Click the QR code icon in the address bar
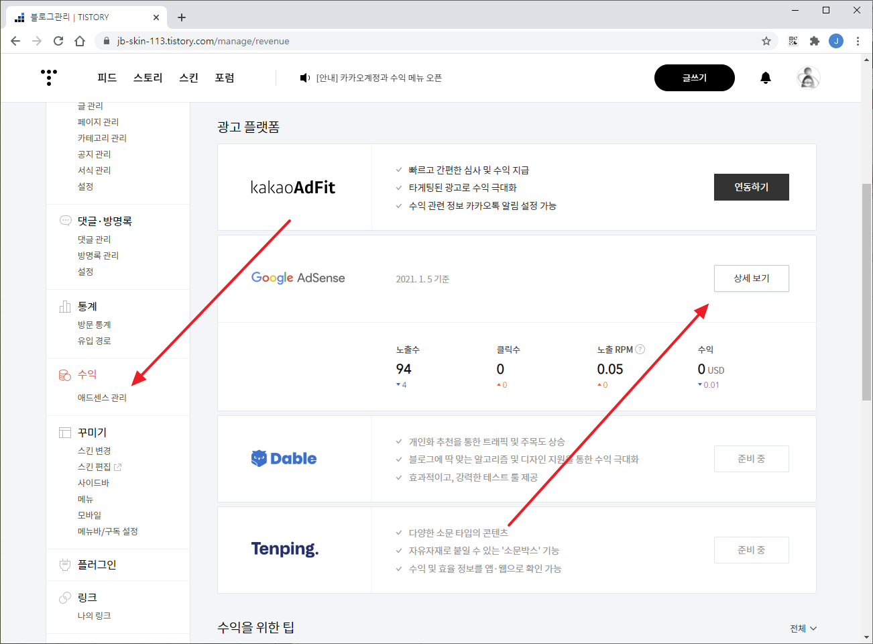 (x=793, y=41)
